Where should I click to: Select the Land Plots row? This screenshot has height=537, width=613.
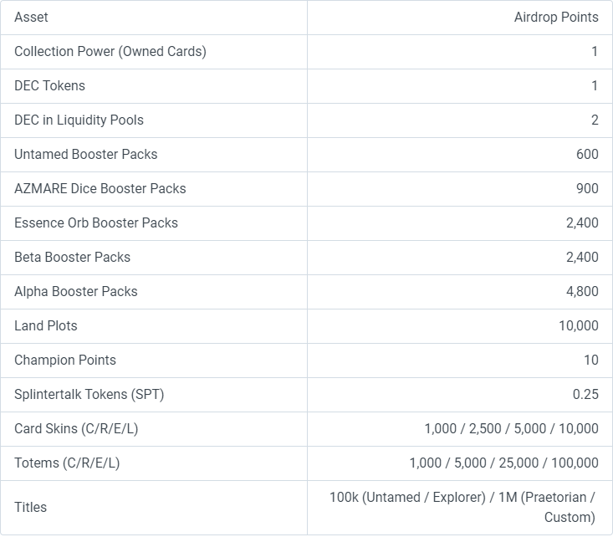306,326
